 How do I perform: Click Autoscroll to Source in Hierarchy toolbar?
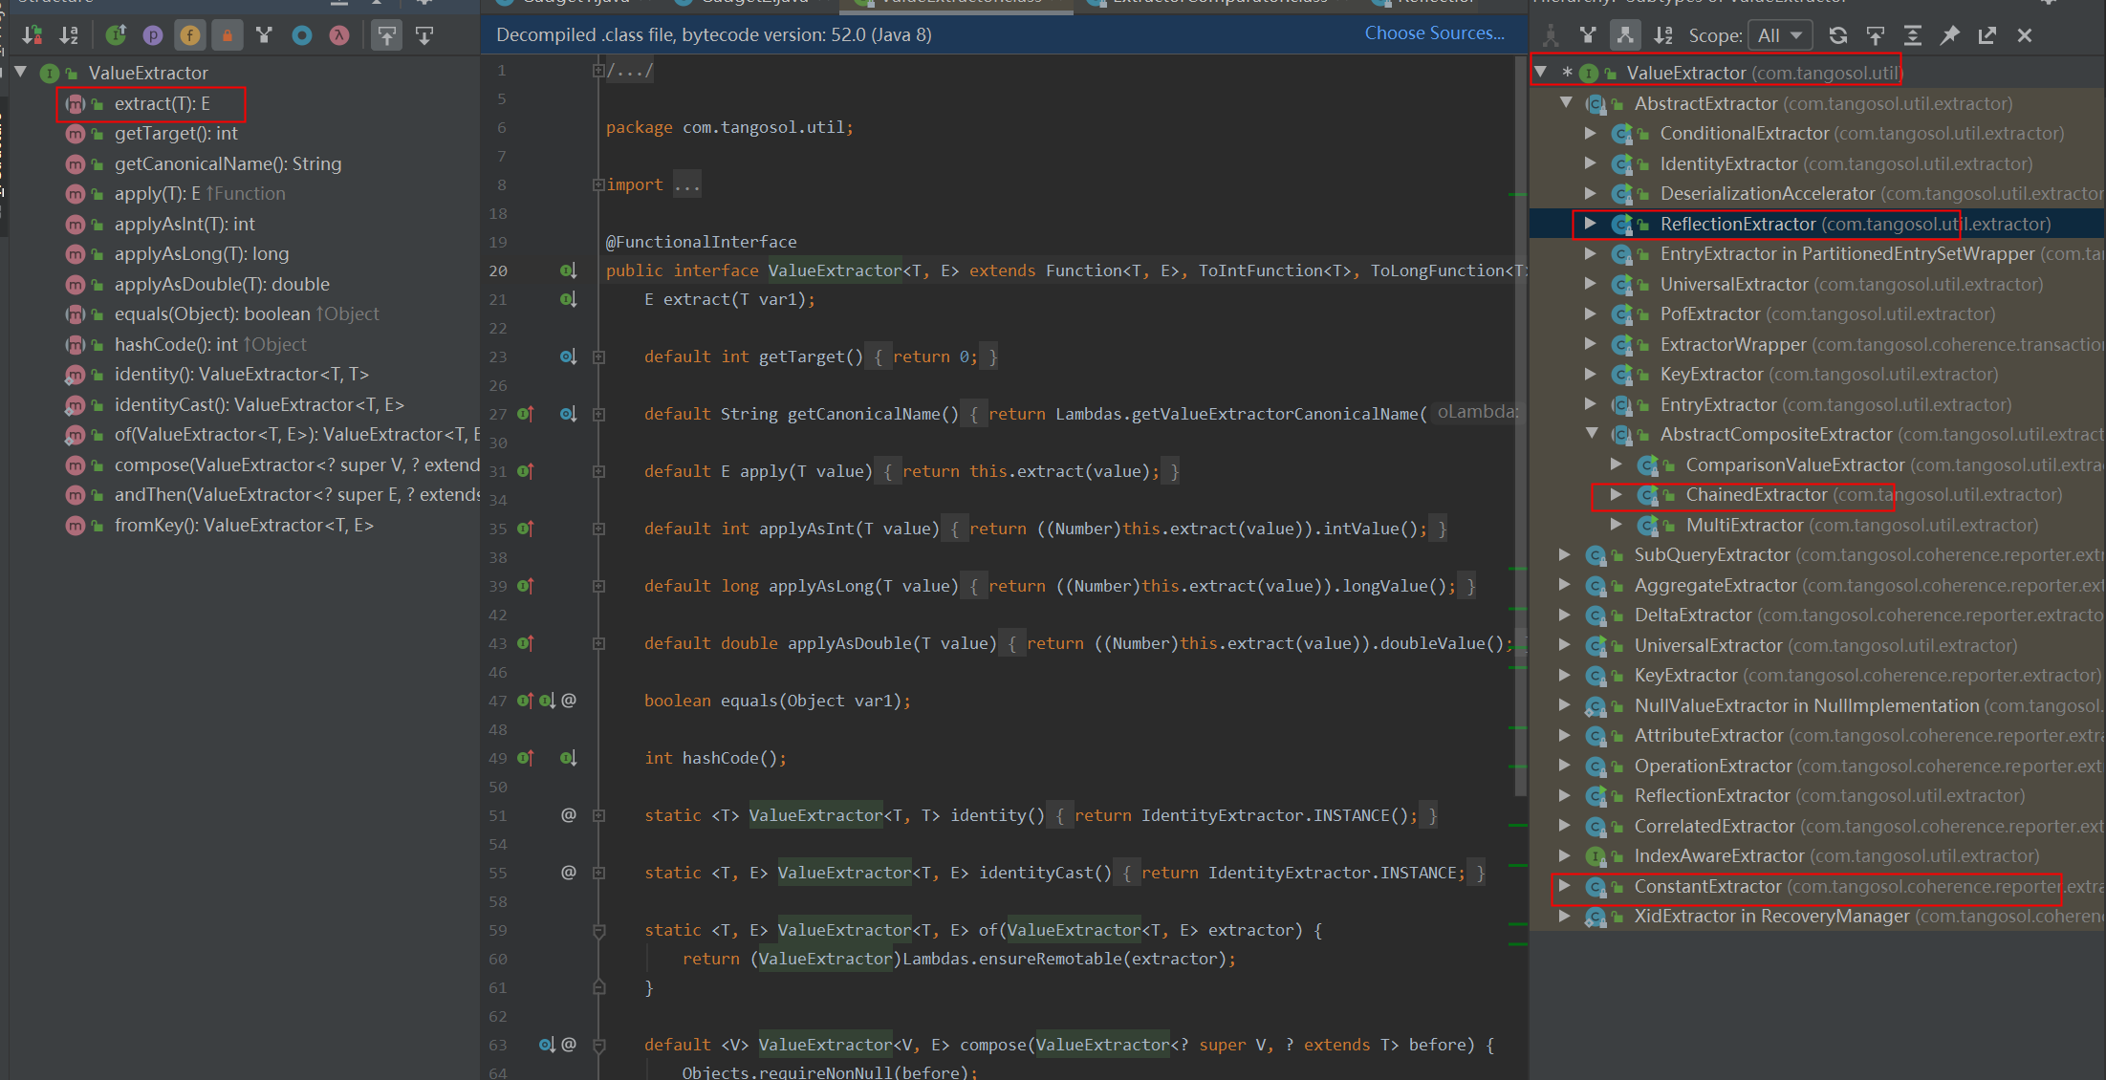pos(1876,35)
